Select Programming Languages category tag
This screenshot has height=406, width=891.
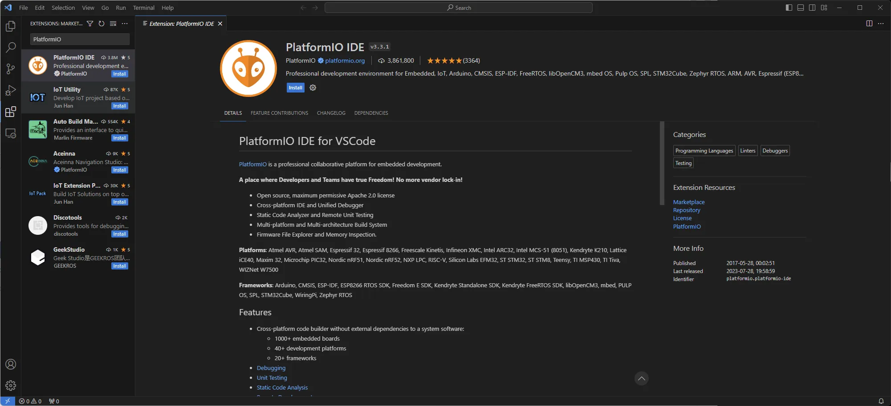point(704,151)
